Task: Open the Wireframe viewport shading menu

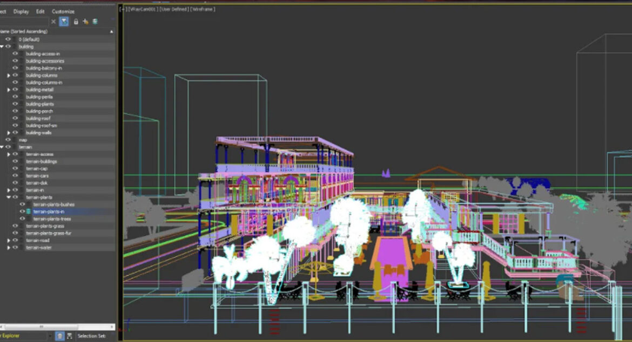Action: coord(201,9)
